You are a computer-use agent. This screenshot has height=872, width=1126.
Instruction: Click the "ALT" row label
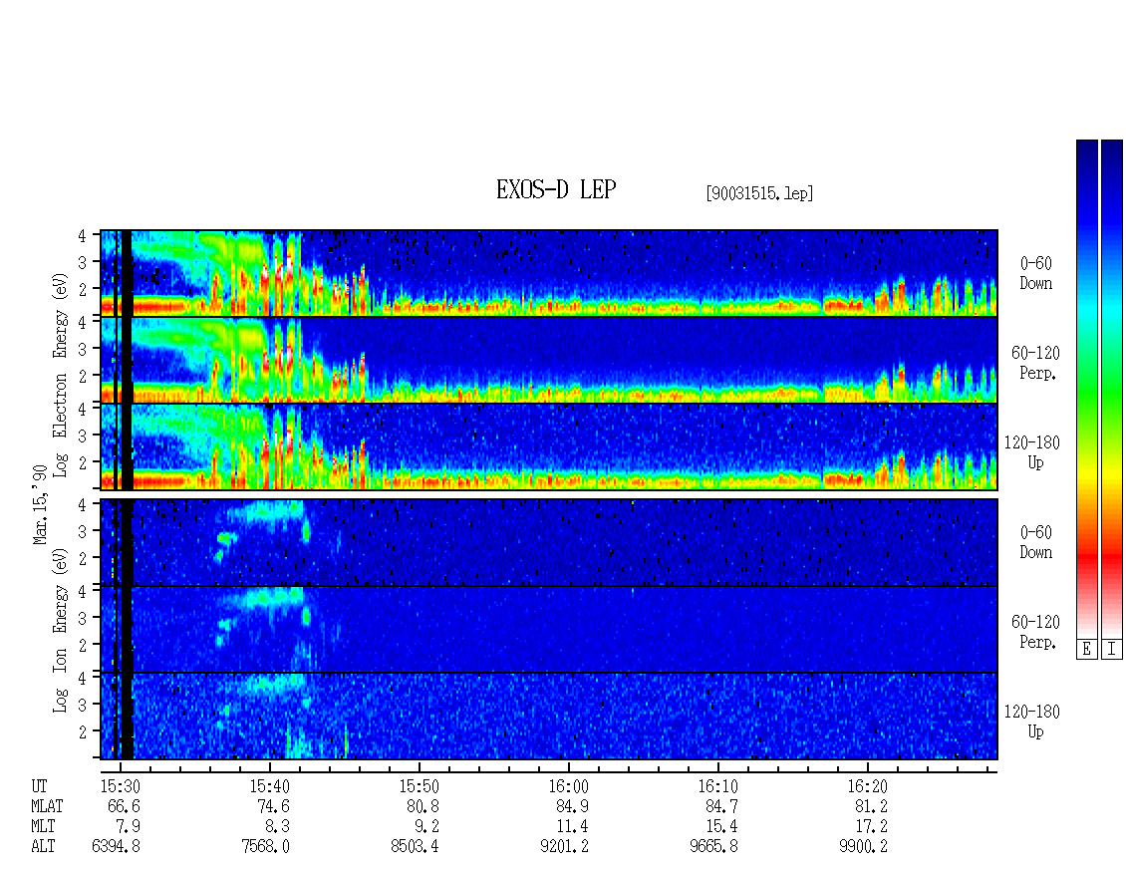click(43, 847)
